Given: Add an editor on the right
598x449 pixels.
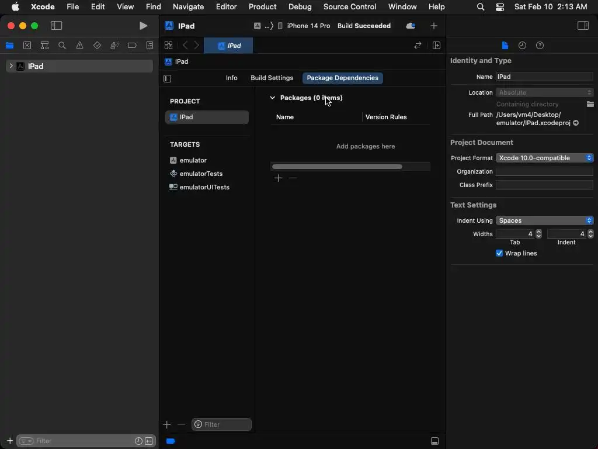Looking at the screenshot, I should 436,46.
